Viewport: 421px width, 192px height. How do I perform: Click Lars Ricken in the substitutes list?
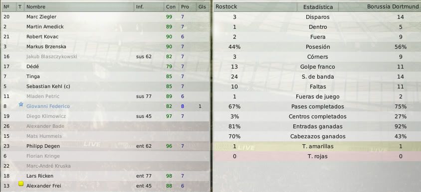pyautogui.click(x=40, y=176)
